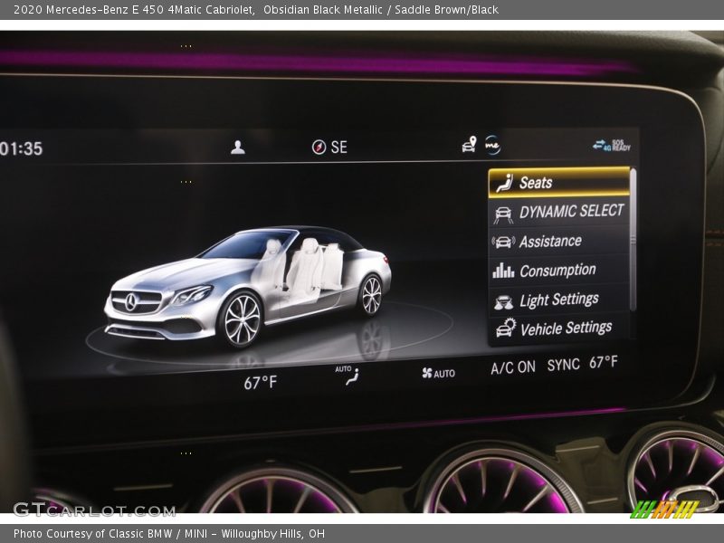Tap the SE compass heading text
Viewport: 724px width, 543px height.
(x=338, y=148)
